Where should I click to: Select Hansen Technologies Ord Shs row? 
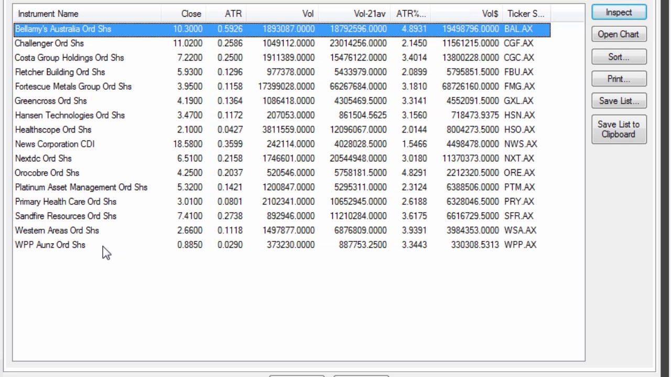coord(282,115)
